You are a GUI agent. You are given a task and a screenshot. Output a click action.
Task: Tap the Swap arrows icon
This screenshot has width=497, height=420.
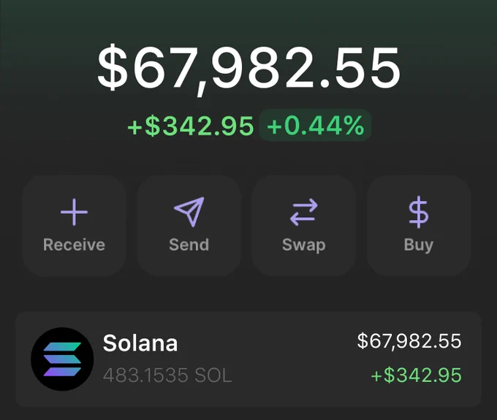[x=303, y=212]
